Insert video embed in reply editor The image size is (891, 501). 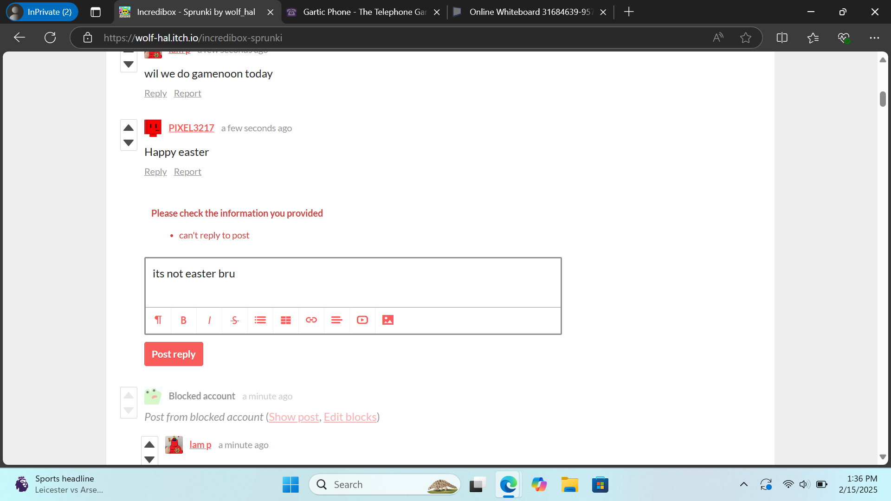362,320
